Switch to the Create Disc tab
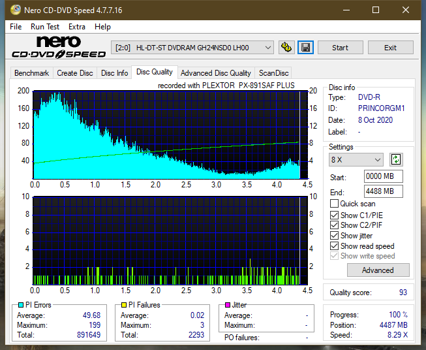 pos(75,73)
